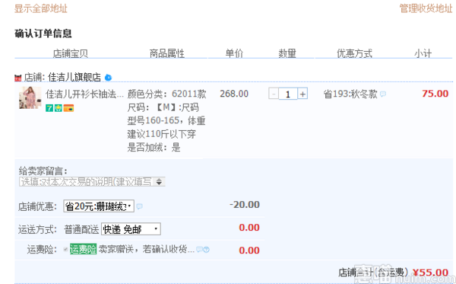The image size is (456, 284).
Task: Click the quantity field showing 1
Action: point(288,94)
